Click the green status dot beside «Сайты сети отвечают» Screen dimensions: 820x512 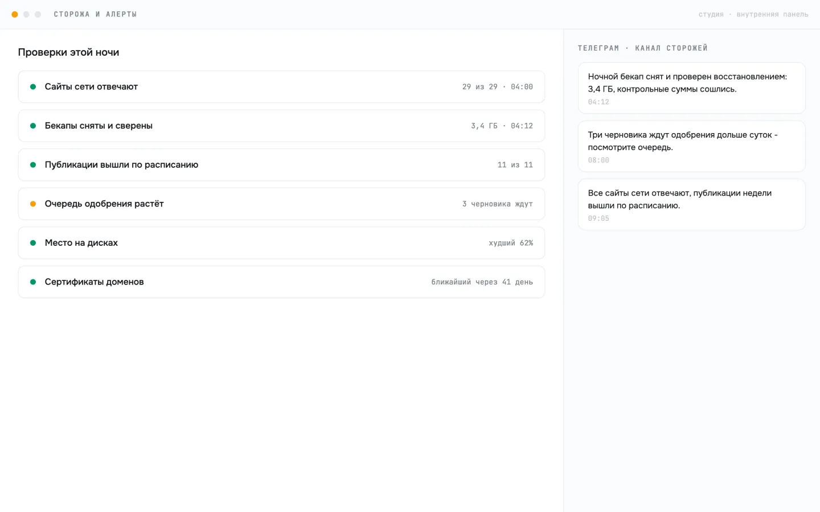point(33,87)
